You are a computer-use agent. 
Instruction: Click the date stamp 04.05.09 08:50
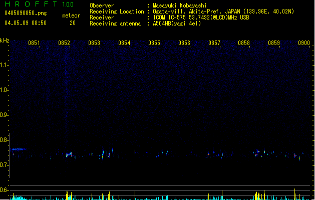[x=26, y=23]
